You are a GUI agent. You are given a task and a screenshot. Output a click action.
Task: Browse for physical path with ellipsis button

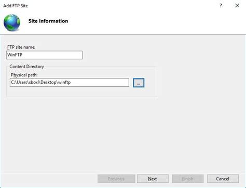coord(139,83)
